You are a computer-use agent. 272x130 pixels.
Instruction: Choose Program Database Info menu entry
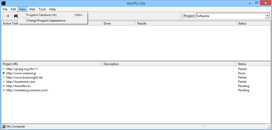[x=52, y=15]
